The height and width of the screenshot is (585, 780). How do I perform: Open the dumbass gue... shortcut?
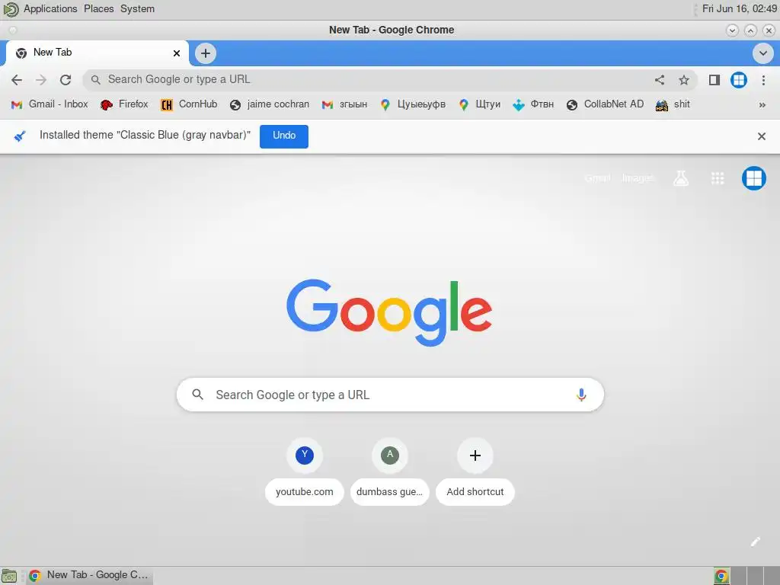point(389,472)
